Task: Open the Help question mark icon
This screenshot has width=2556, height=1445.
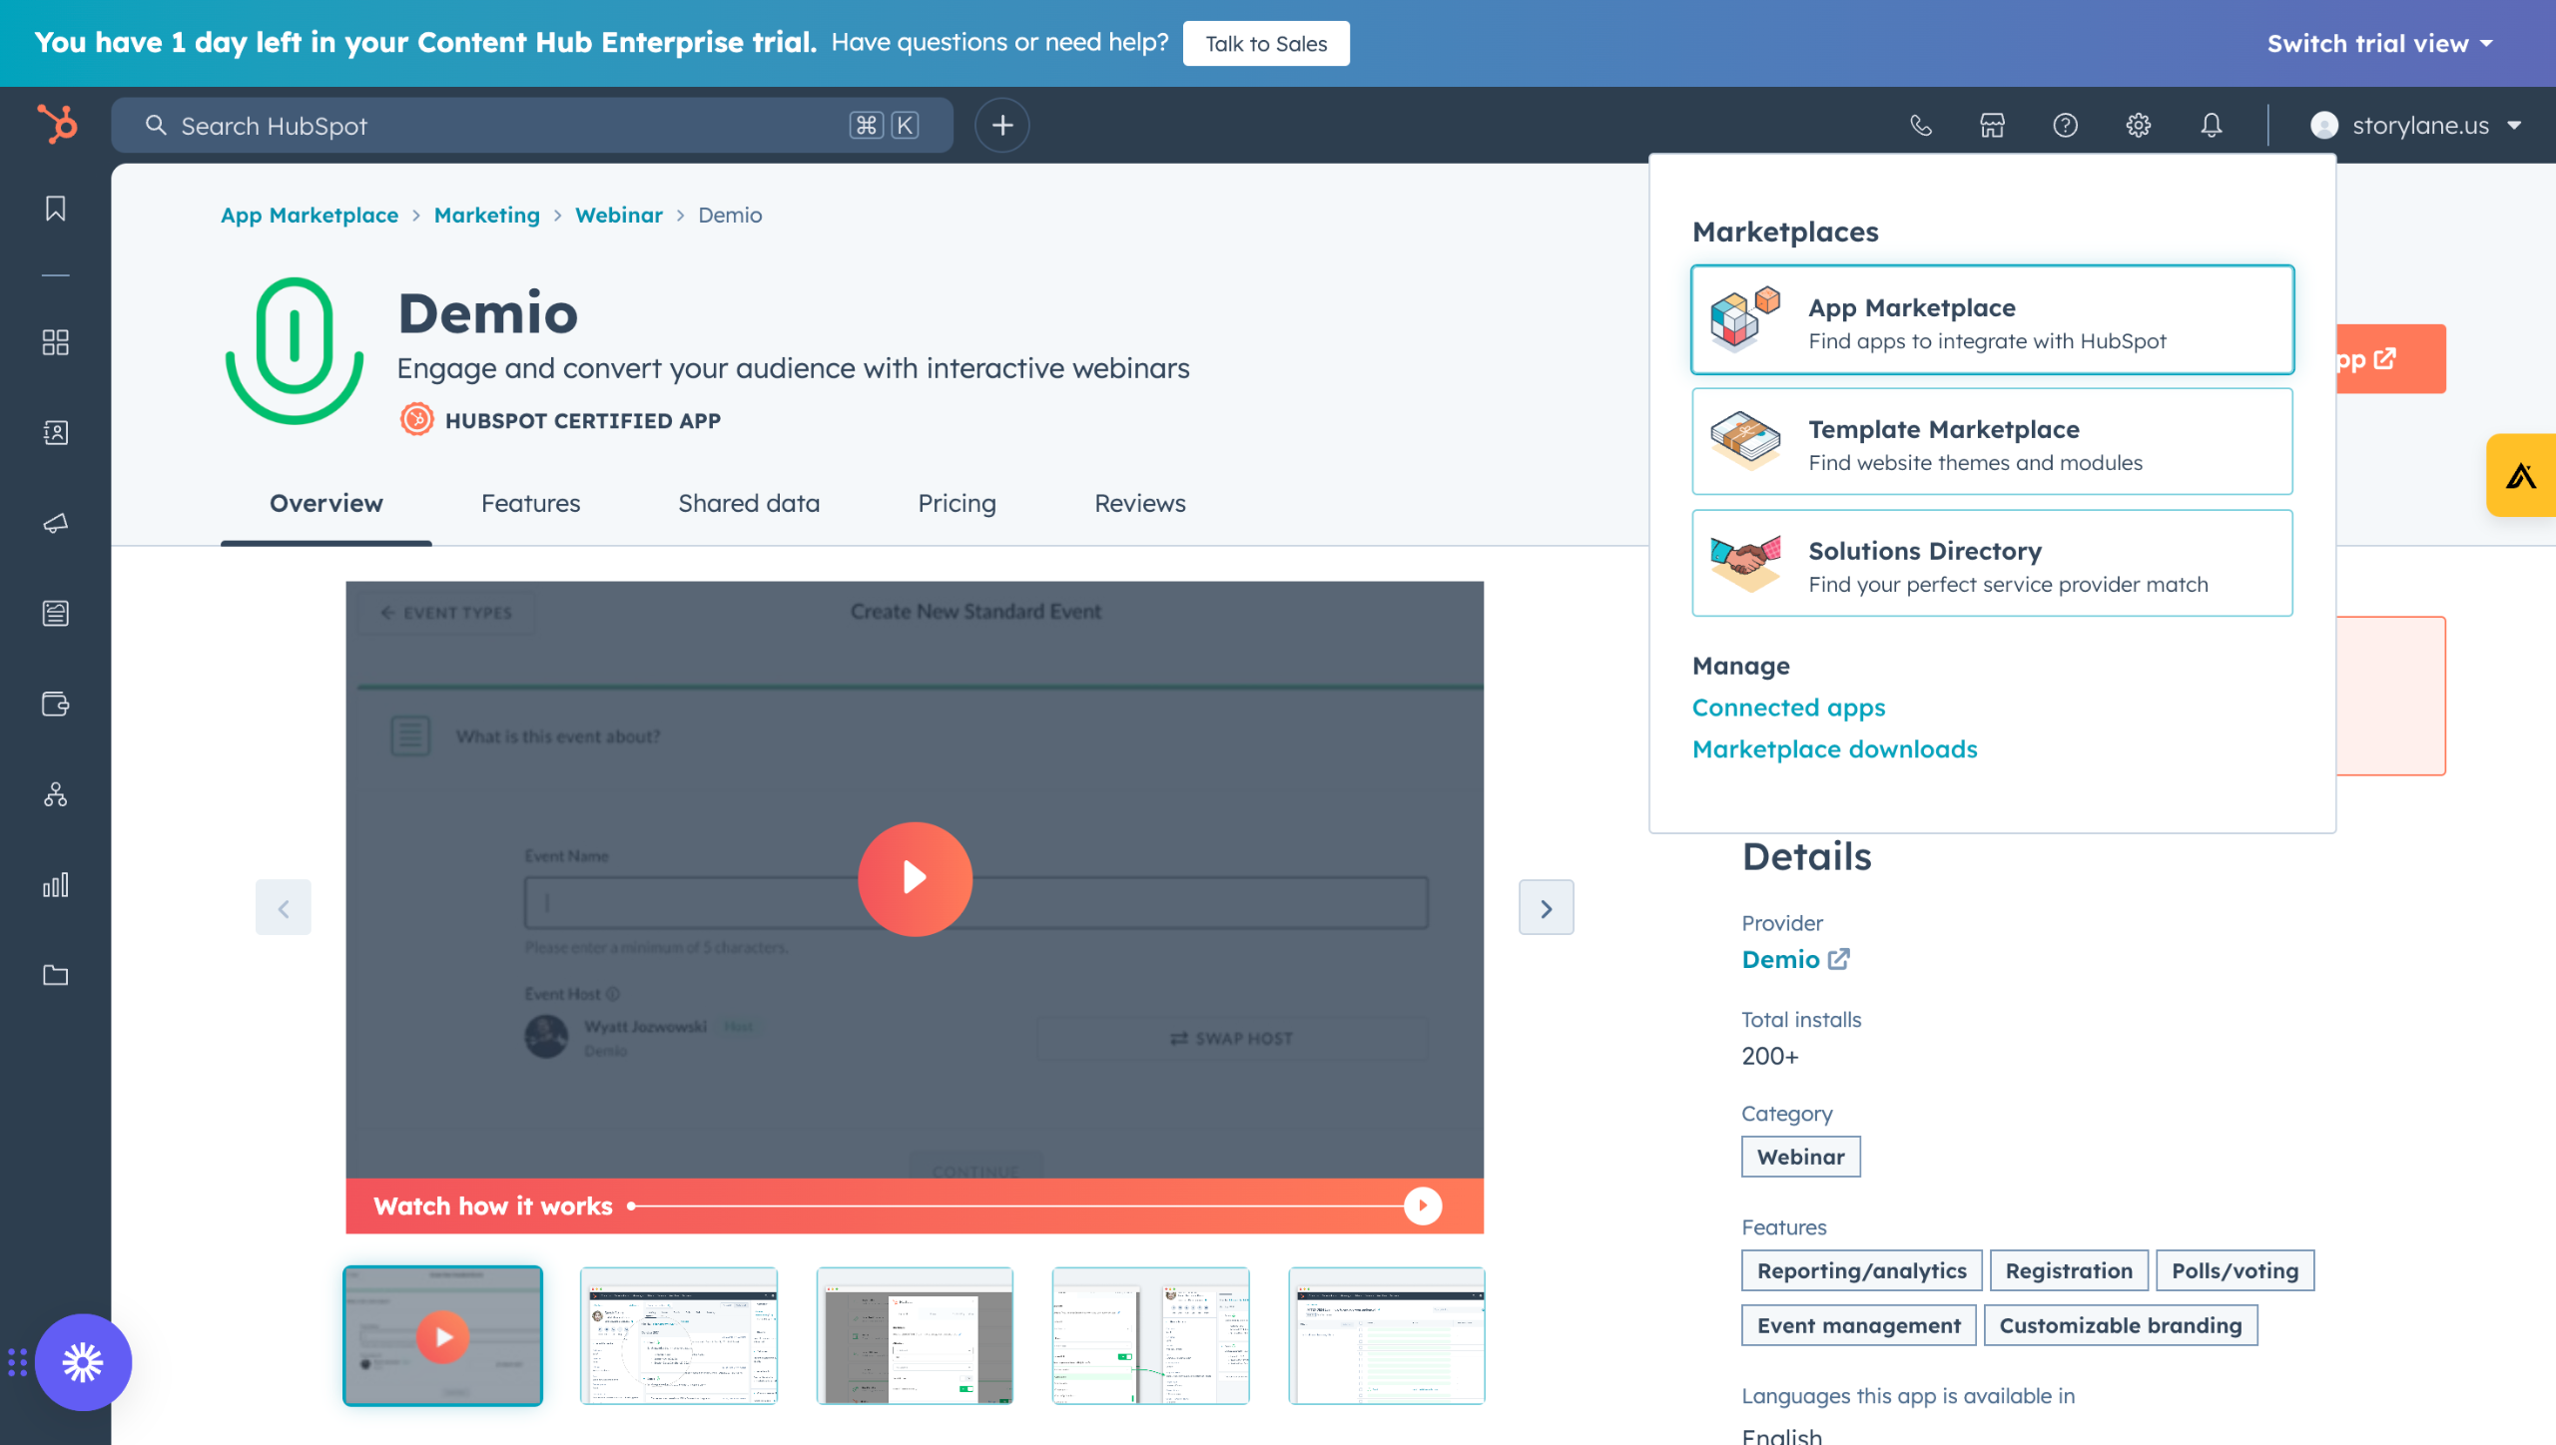Action: [x=2065, y=125]
